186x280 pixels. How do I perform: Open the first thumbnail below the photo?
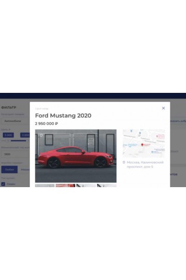45,186
